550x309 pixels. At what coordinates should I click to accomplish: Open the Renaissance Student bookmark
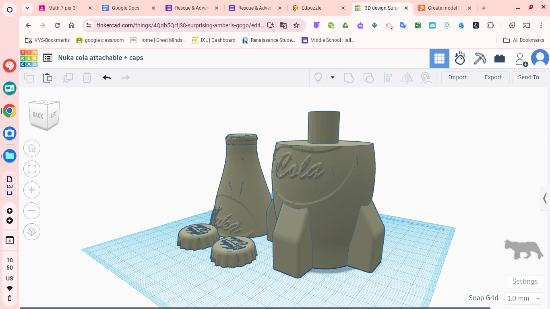tap(269, 40)
